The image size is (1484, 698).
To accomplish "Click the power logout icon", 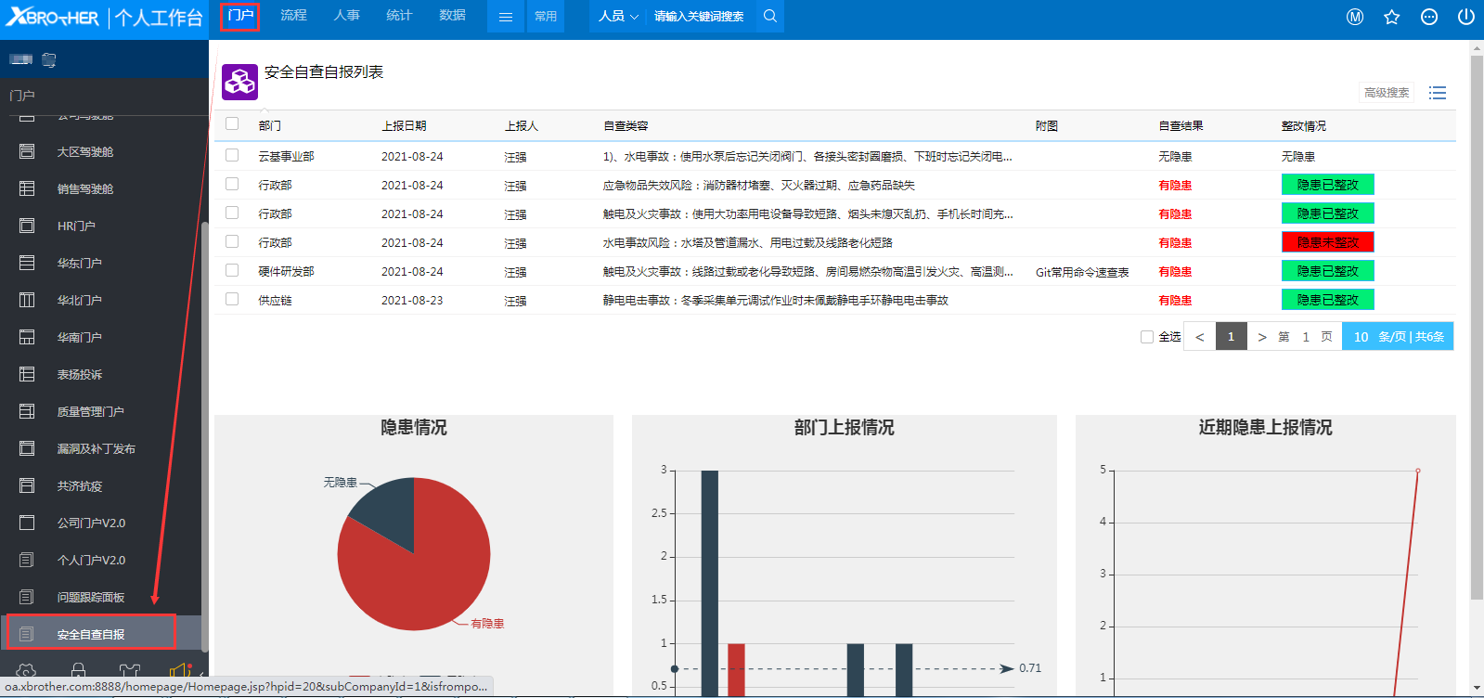I will pos(1466,17).
